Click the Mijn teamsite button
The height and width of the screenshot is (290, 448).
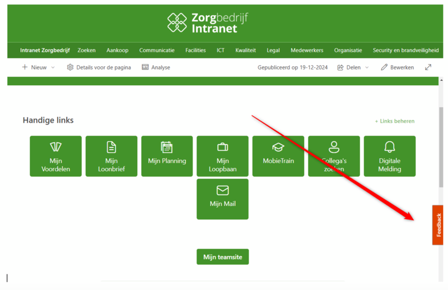[222, 257]
